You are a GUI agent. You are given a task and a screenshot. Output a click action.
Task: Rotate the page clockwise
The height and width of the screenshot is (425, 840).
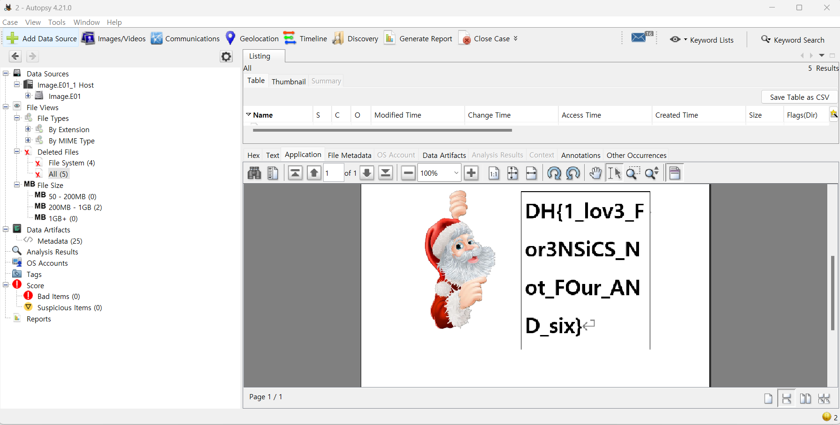click(554, 173)
